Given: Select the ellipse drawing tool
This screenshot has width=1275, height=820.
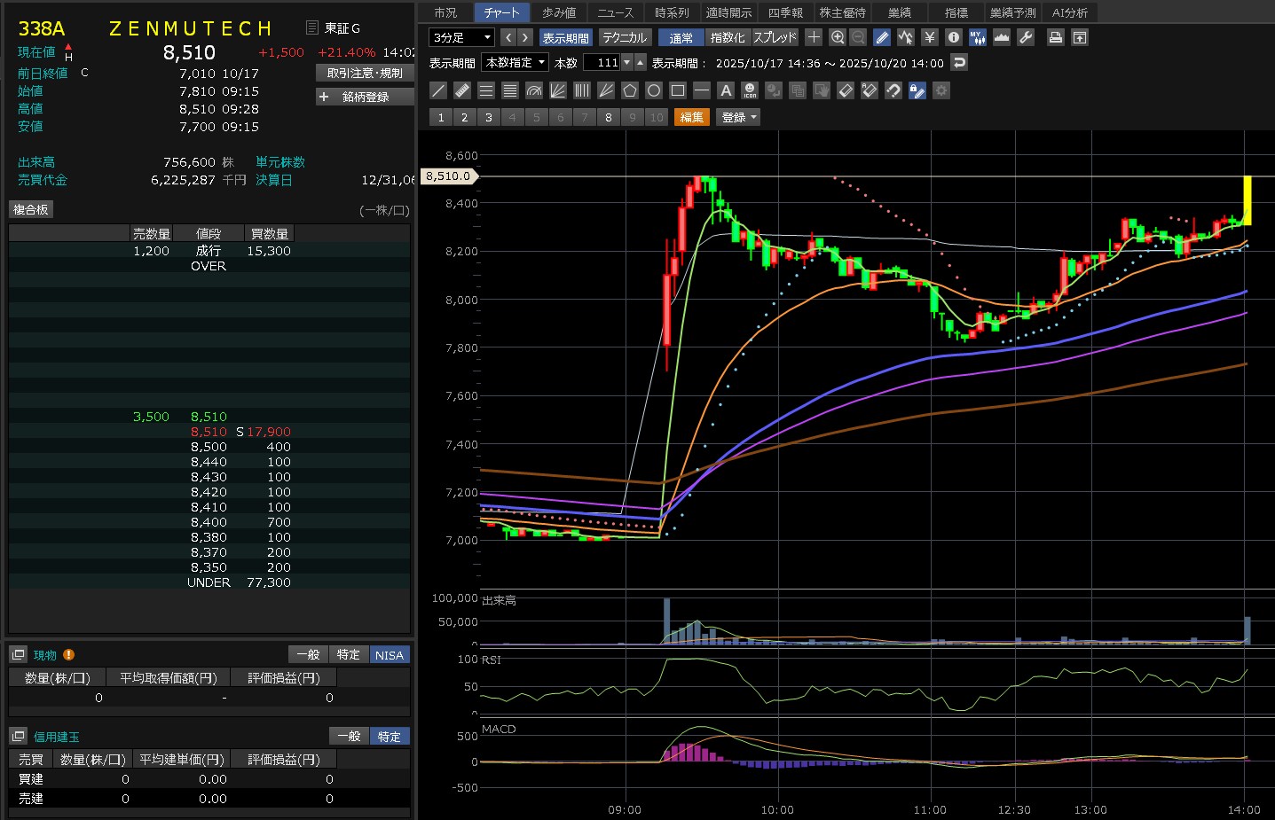Looking at the screenshot, I should tap(654, 90).
